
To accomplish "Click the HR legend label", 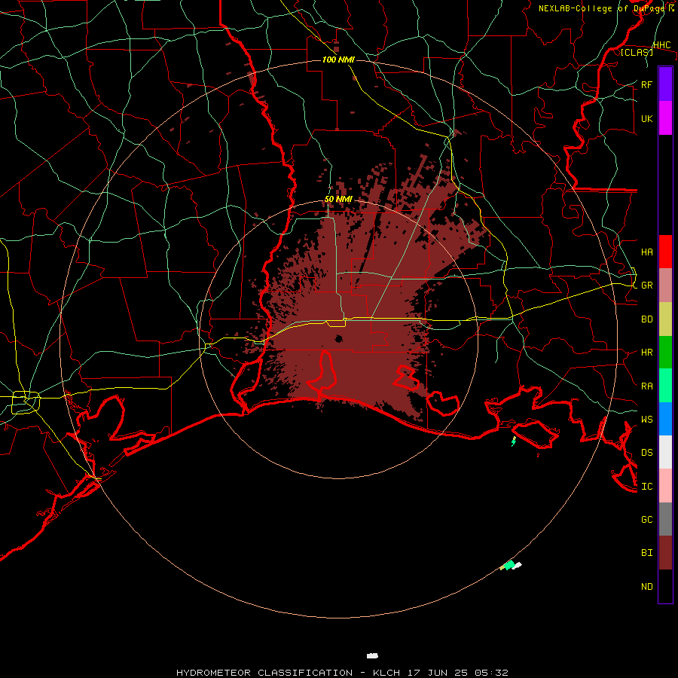I will pos(646,353).
